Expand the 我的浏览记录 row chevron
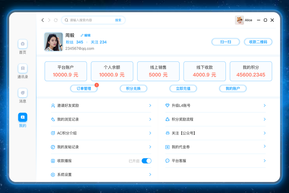This screenshot has width=289, height=193. coord(150,119)
